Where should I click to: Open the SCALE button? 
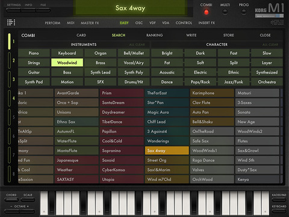(28, 200)
